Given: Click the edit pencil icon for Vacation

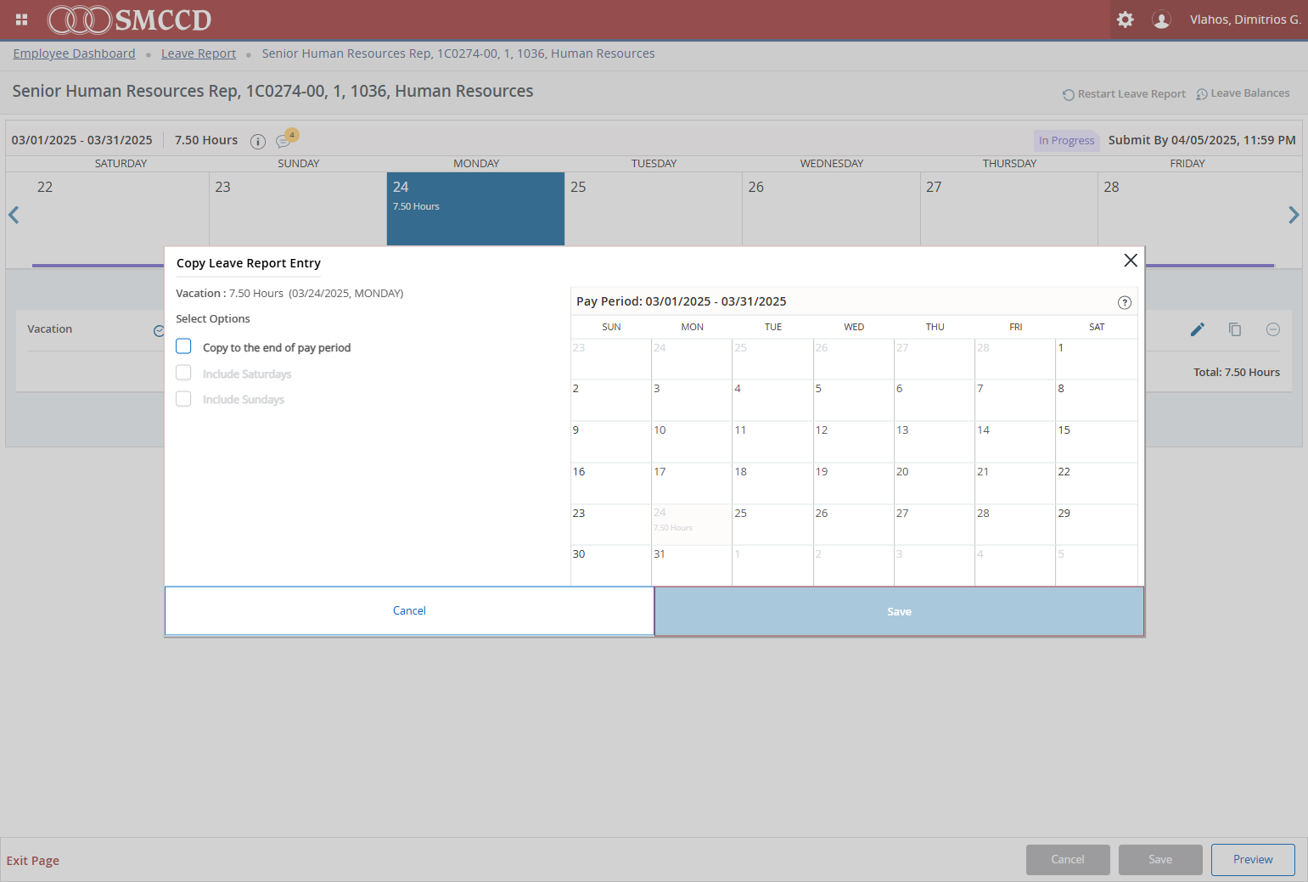Looking at the screenshot, I should point(1198,329).
